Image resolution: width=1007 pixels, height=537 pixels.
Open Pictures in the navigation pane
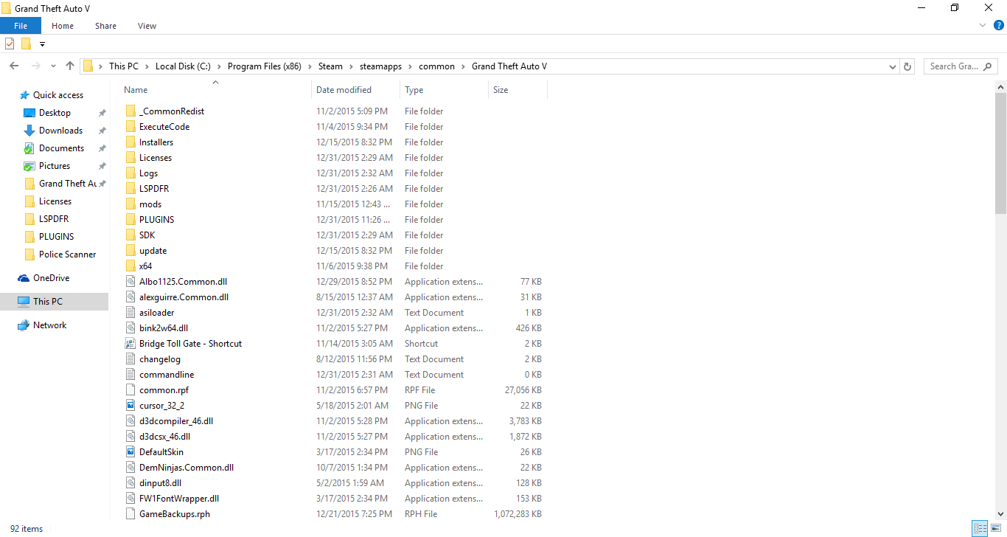point(55,166)
